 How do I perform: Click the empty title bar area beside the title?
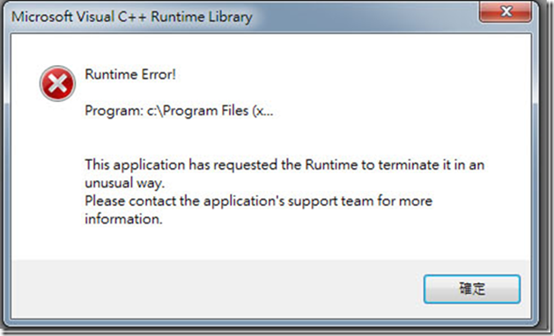point(364,17)
